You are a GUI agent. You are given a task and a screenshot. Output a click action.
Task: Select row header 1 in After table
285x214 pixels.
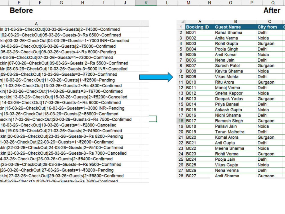point(181,27)
